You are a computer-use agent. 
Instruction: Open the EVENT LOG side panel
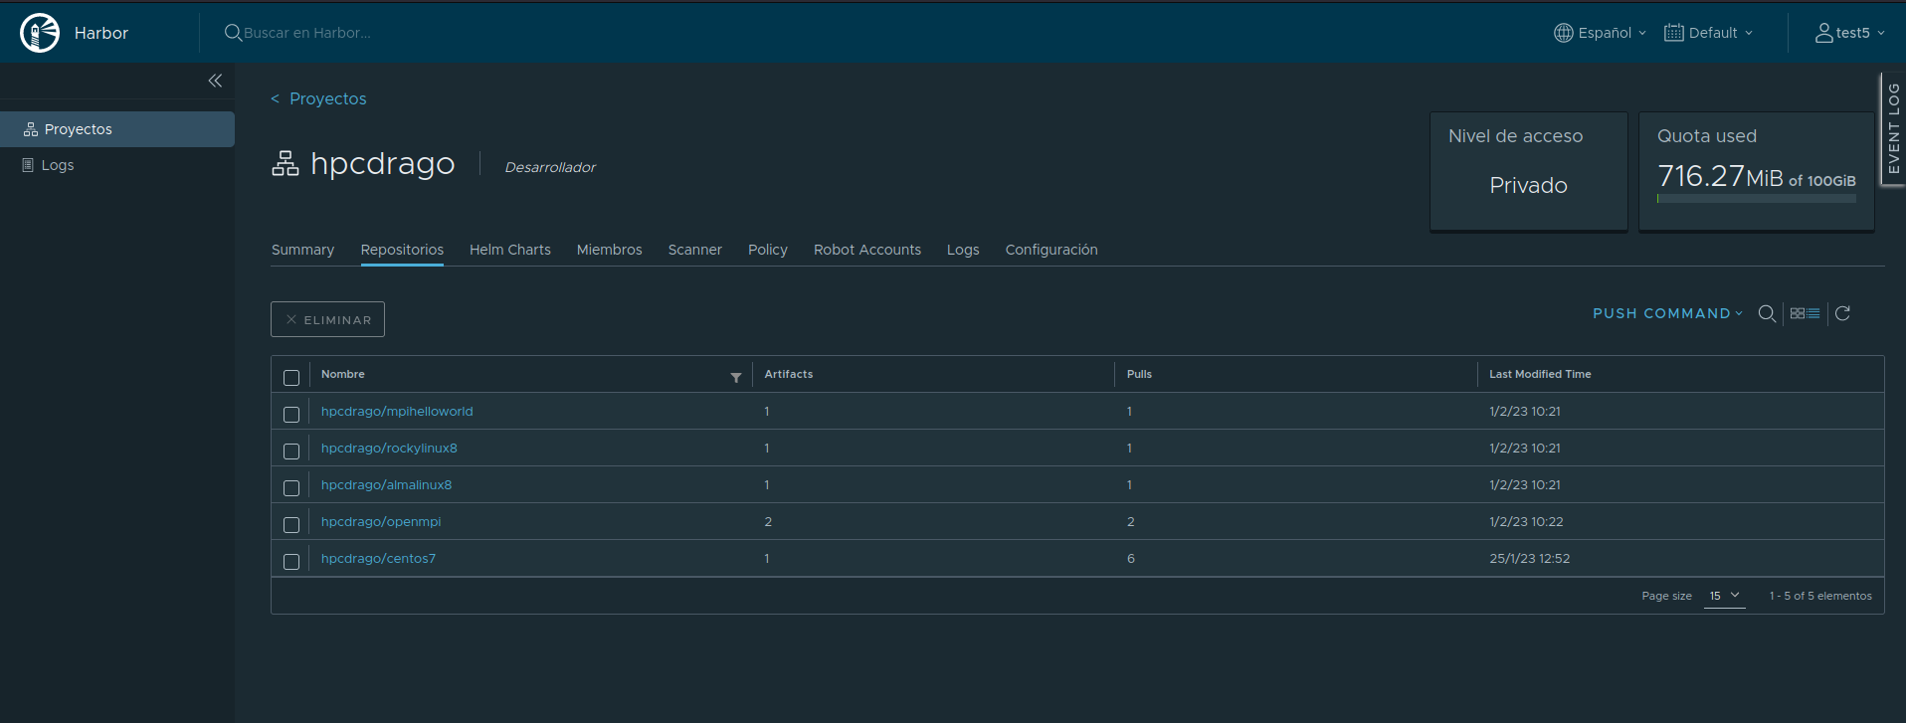pos(1892,128)
